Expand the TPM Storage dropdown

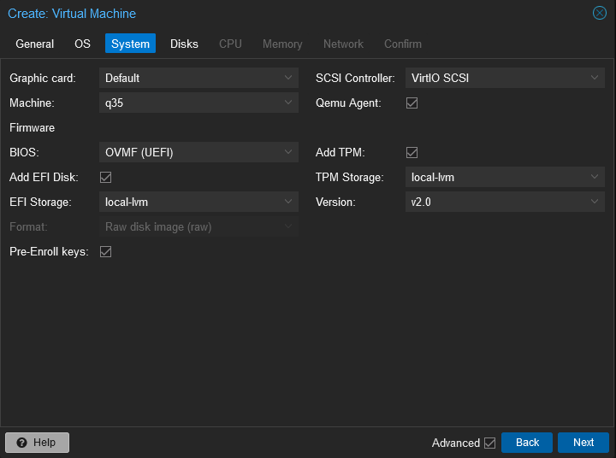coord(595,177)
